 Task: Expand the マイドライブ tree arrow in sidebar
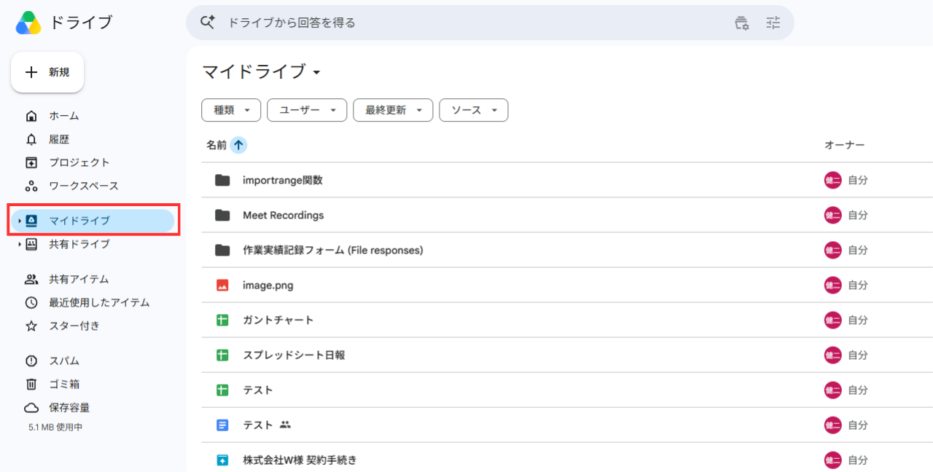tap(20, 221)
